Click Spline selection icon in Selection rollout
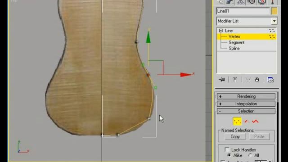Viewport: 288px width, 162px height. click(255, 121)
